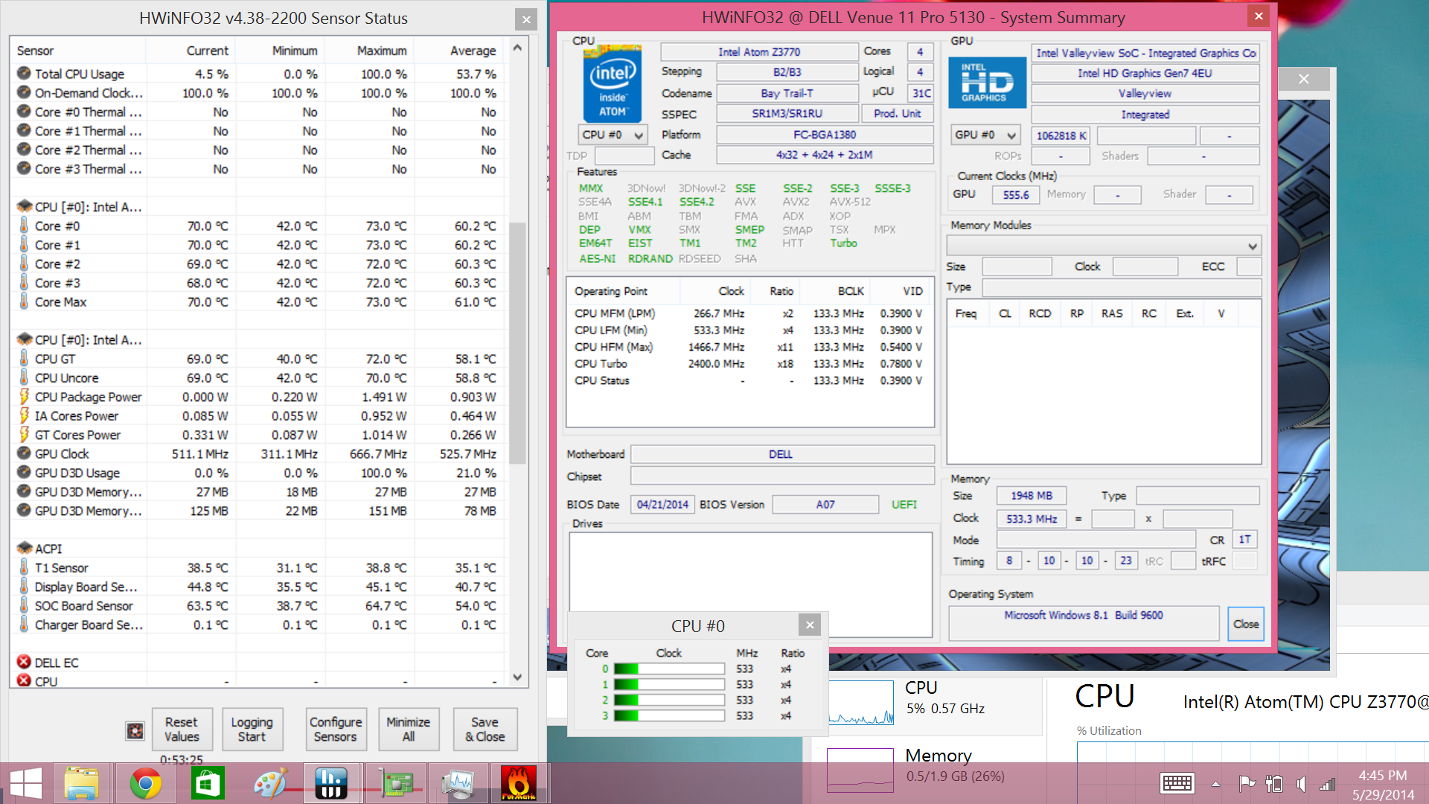
Task: Click the sensor list vertical scrollbar thumb
Action: (x=517, y=342)
